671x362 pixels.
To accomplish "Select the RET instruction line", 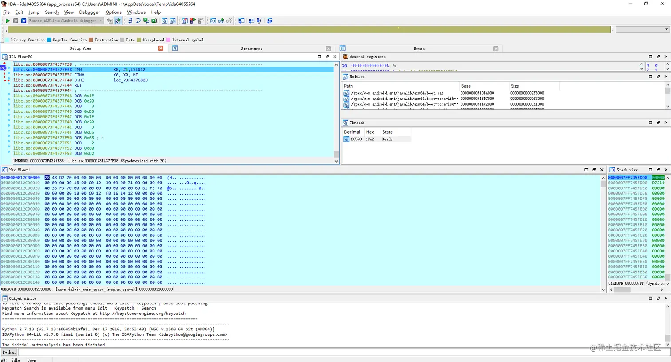I will coord(173,85).
